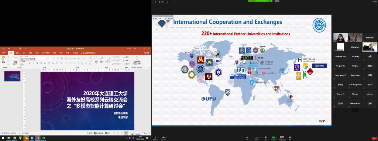The height and width of the screenshot is (141, 378).
Task: Click the Undo arrow in PowerPoint title bar
Action: pos(9,48)
